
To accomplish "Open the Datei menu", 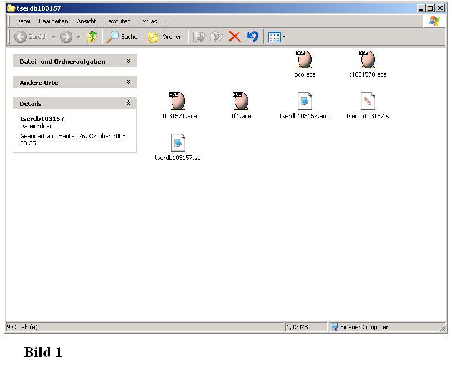I will (23, 21).
